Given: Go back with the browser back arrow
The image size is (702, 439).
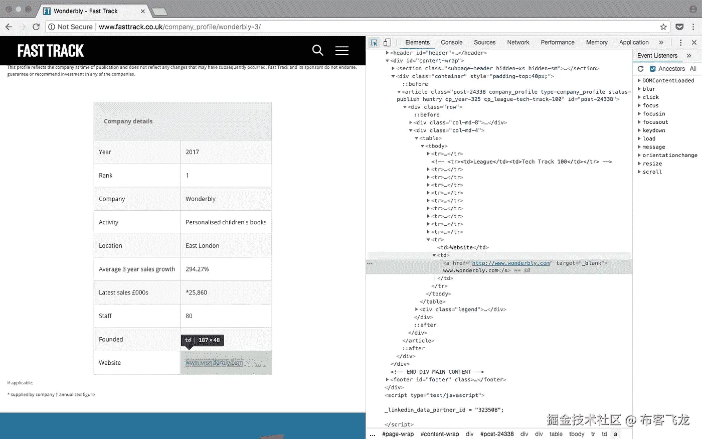Looking at the screenshot, I should coord(9,27).
